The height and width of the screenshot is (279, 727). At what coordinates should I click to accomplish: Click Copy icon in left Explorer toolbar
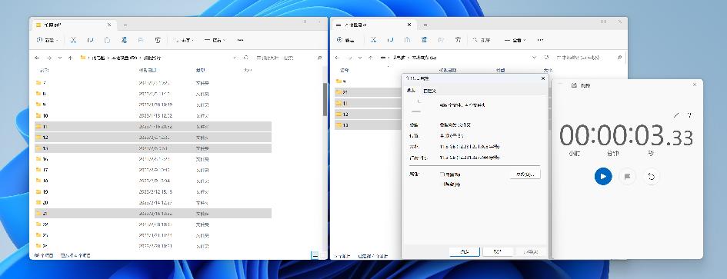pos(91,40)
